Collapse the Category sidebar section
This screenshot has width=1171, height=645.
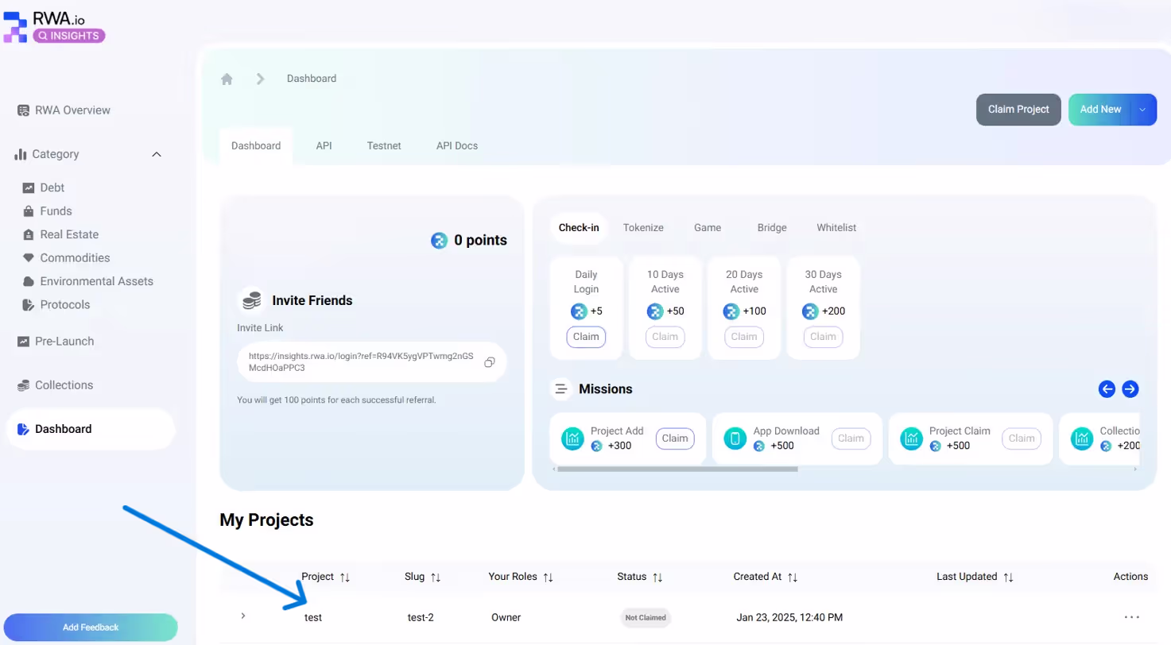[157, 154]
